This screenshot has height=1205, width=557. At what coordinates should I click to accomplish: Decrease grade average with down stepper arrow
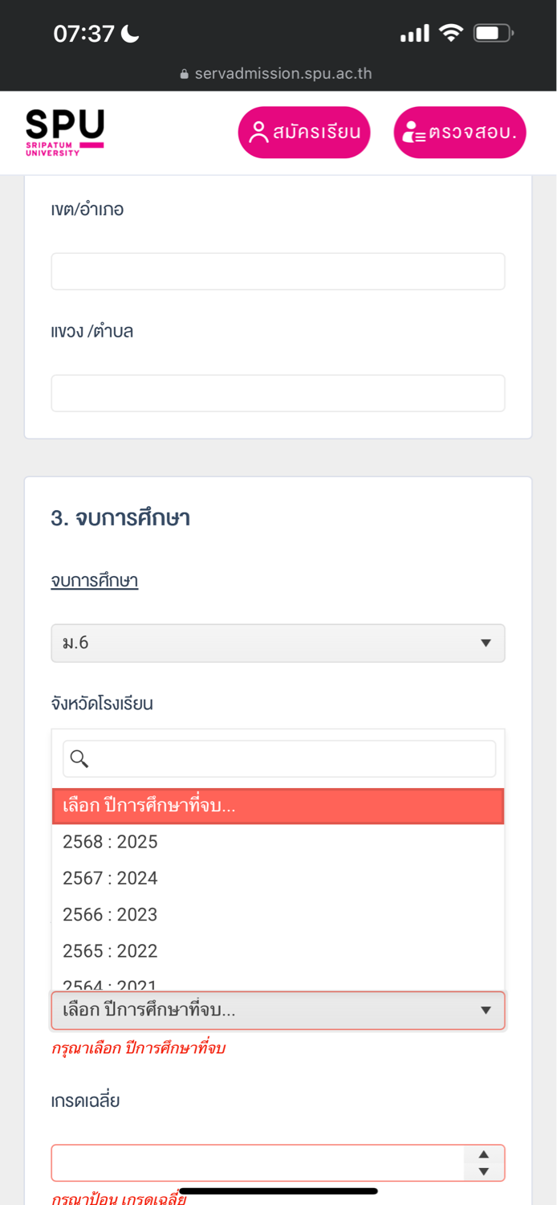point(483,1172)
